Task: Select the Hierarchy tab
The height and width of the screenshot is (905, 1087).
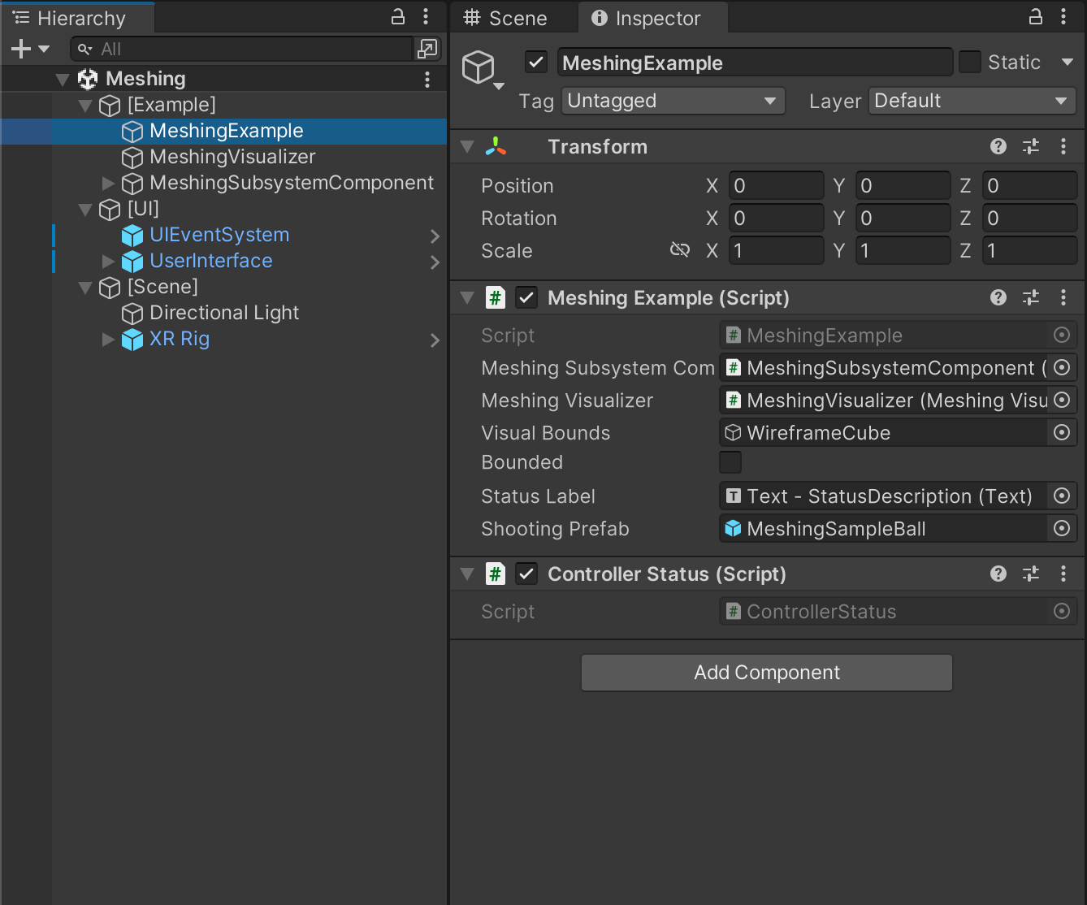Action: (x=77, y=17)
